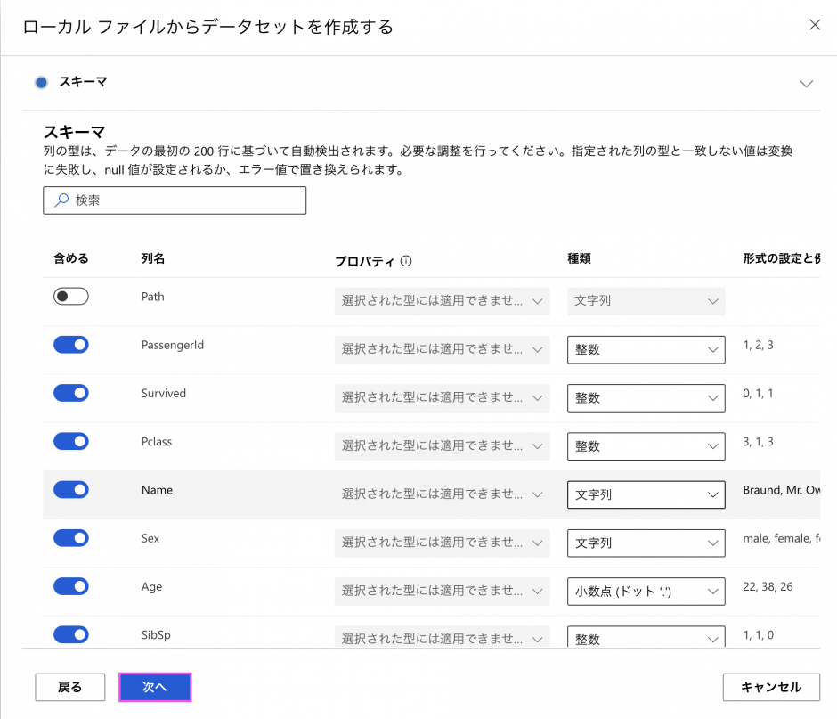Go back with the 戻る button

[x=70, y=687]
